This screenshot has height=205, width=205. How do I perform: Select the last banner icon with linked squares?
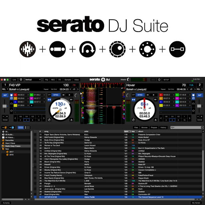[x=177, y=49]
